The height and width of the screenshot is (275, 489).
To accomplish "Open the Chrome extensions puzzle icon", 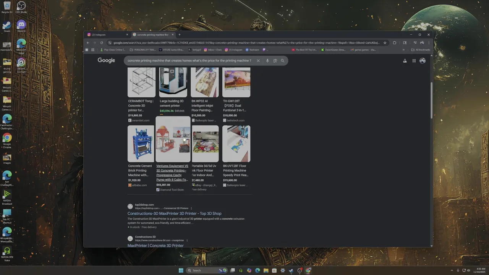I will (395, 43).
